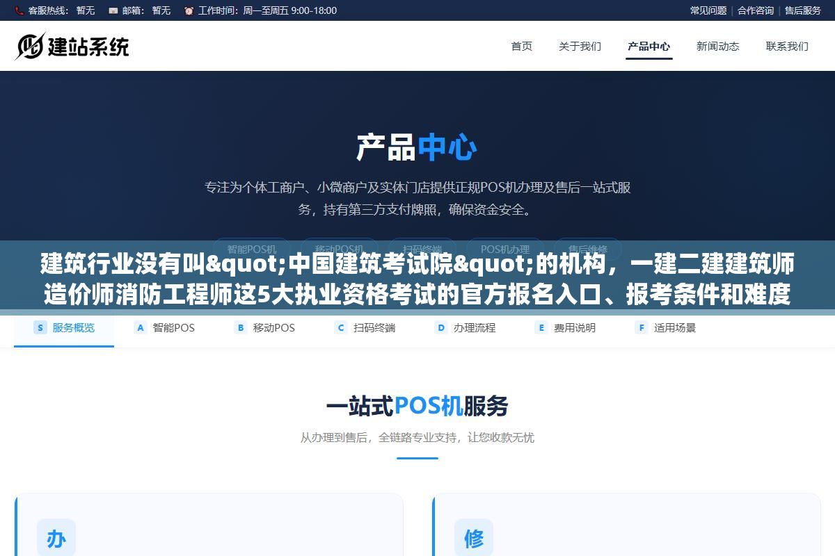Click the 一站式POS机服务 heading

[x=417, y=406]
